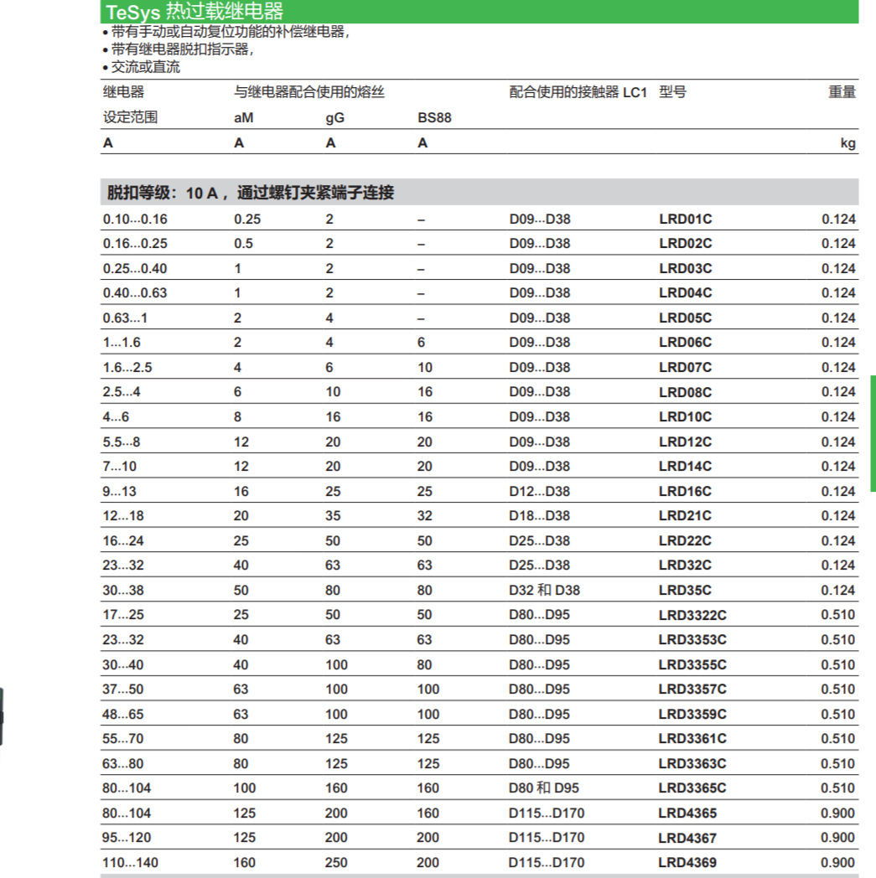Select the BS88 column header
Image resolution: width=876 pixels, height=878 pixels.
[x=433, y=118]
